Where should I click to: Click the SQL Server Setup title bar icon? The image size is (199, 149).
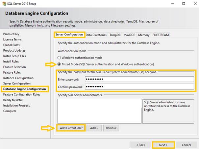coord(4,4)
